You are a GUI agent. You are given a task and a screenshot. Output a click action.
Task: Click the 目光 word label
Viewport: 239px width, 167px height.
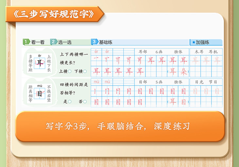click(x=199, y=82)
